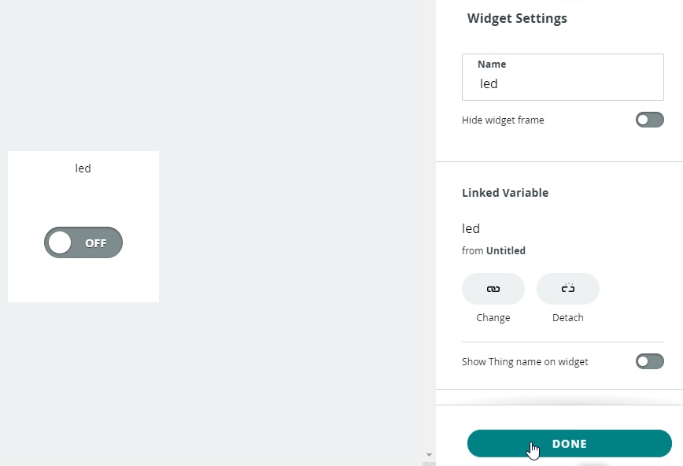Click the DONE button
The image size is (683, 466).
pos(570,443)
